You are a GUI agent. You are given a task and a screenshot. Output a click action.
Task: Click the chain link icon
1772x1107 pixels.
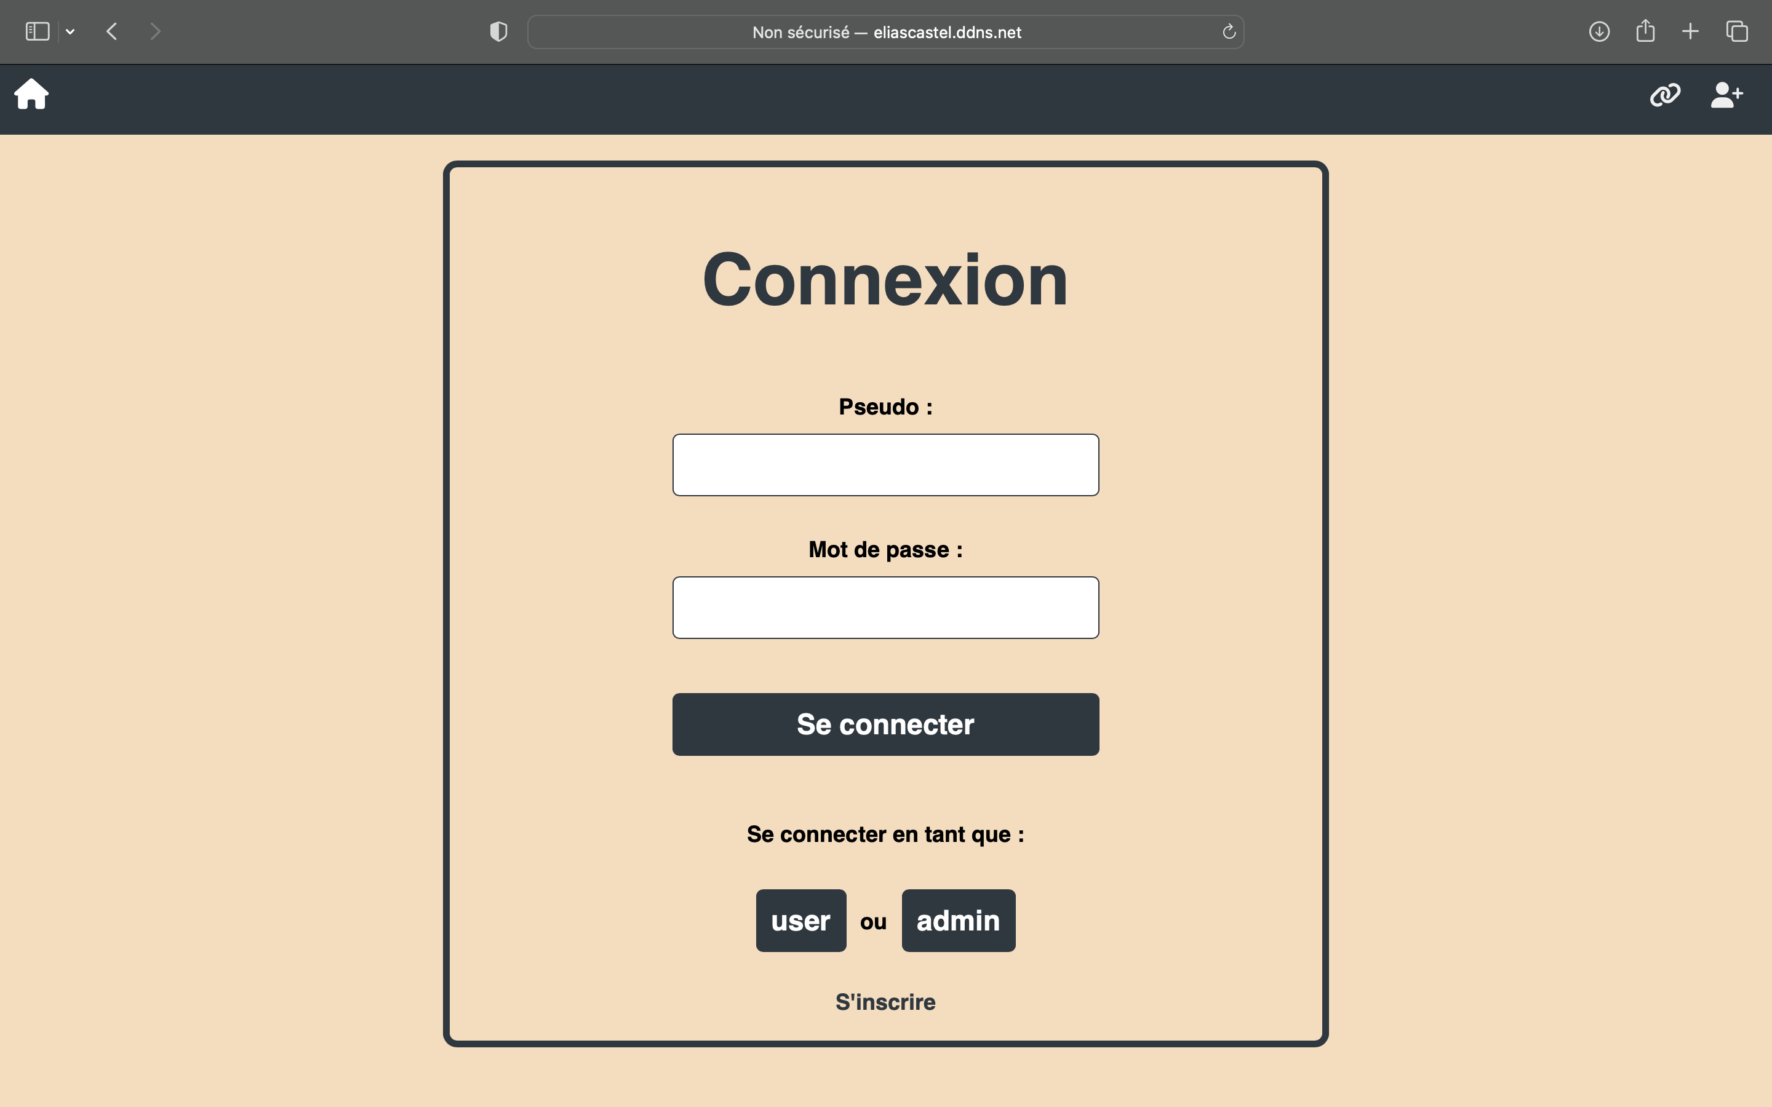[1664, 95]
